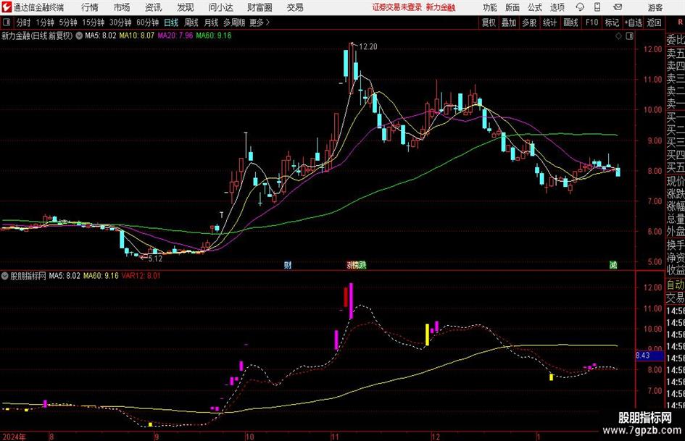This screenshot has width=685, height=441.
Task: Switch to 周线 weekly period
Action: (191, 22)
